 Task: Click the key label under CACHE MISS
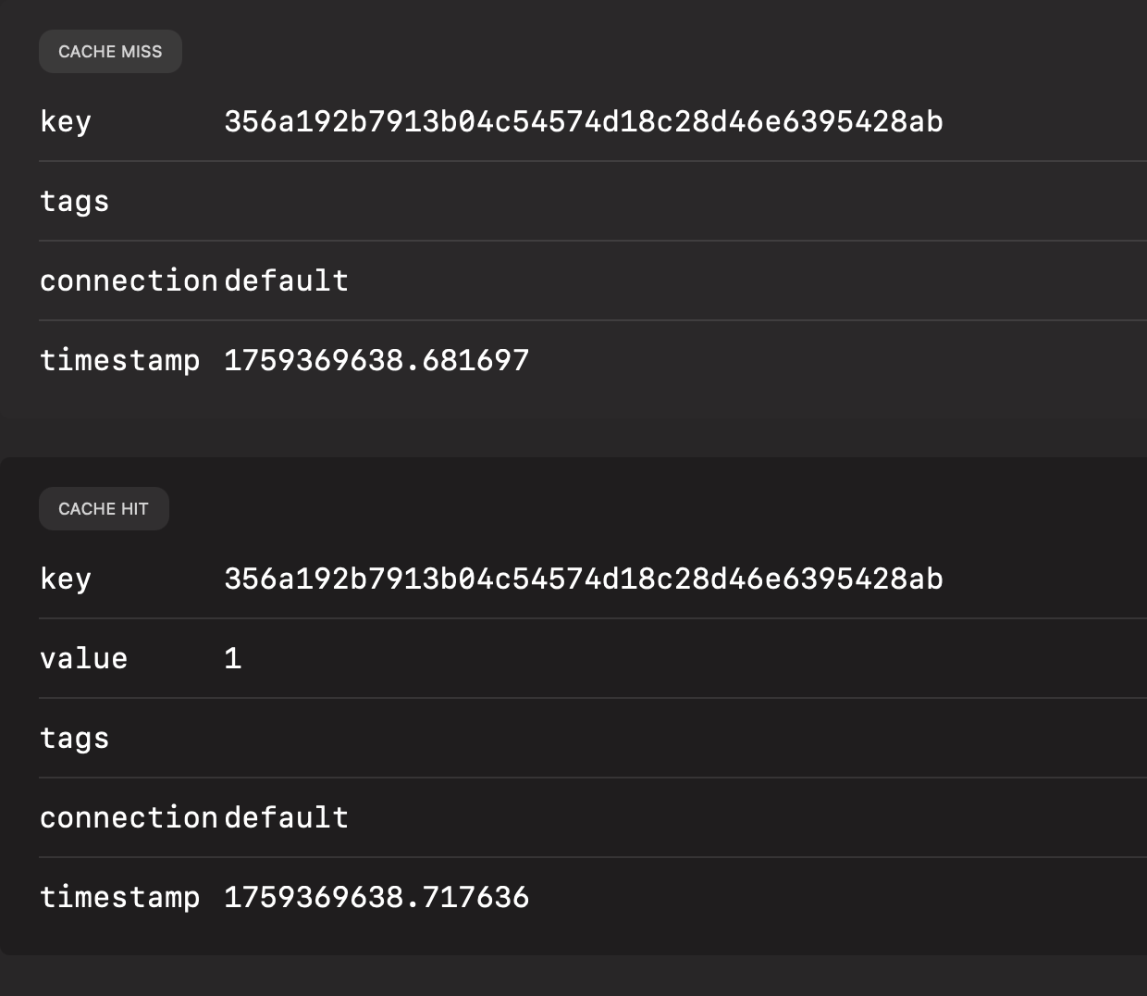coord(66,121)
